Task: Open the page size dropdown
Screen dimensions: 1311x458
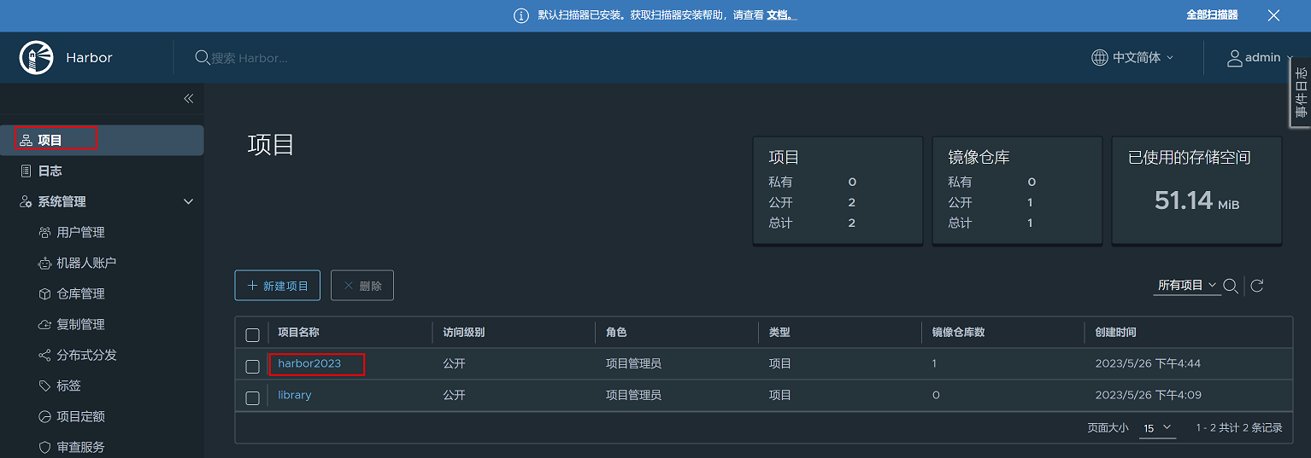Action: [x=1157, y=428]
